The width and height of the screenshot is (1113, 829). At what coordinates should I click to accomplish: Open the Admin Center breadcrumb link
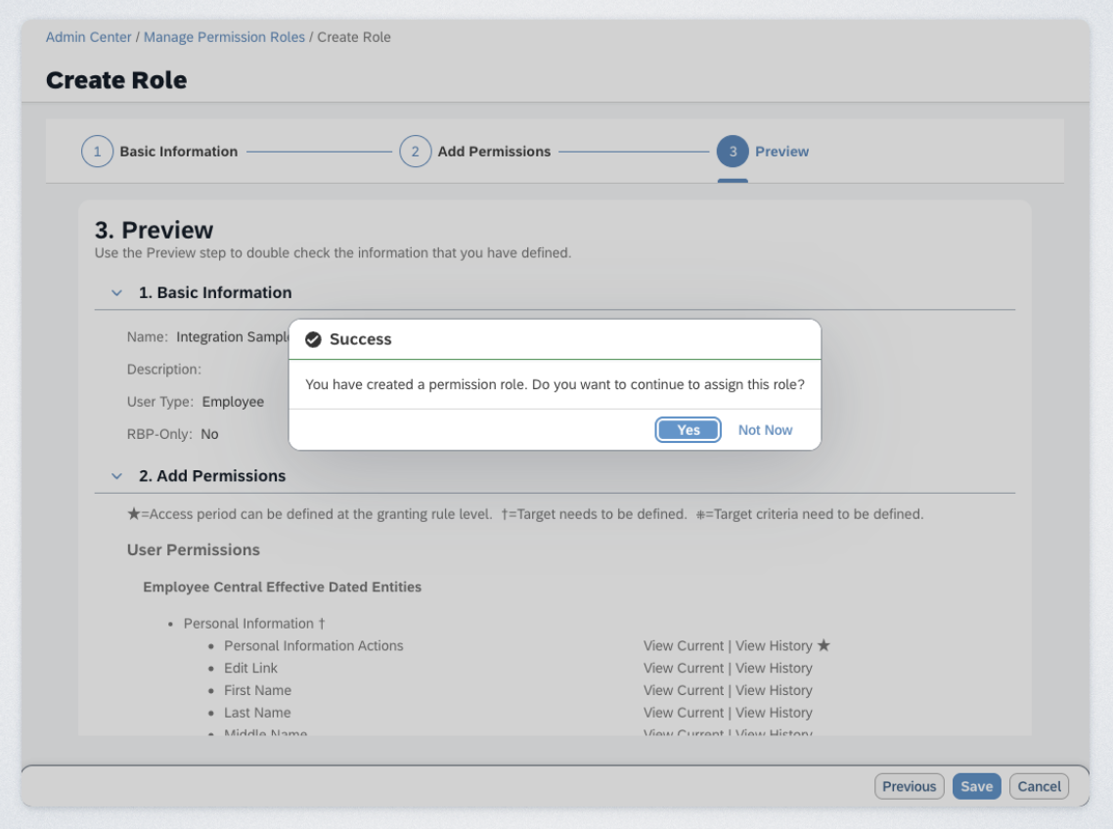[x=89, y=37]
